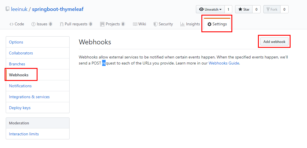Click the fork count 0

tap(284, 9)
